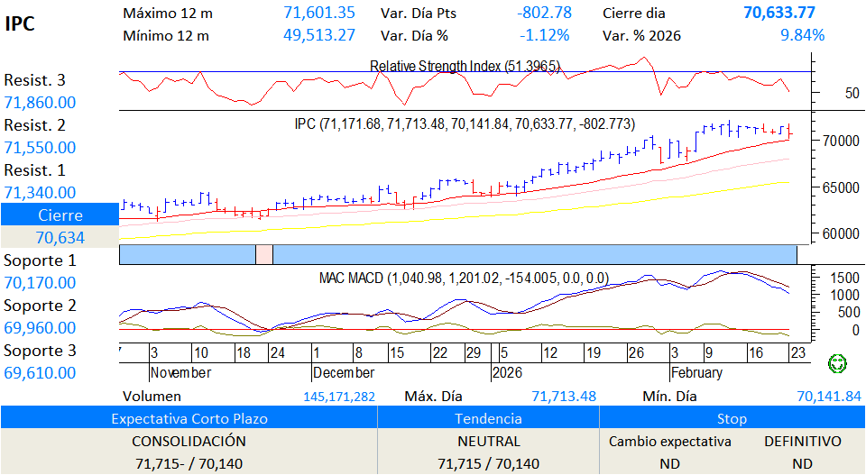
Task: Click the Resist. 2 value 71,550.00
Action: (x=41, y=148)
